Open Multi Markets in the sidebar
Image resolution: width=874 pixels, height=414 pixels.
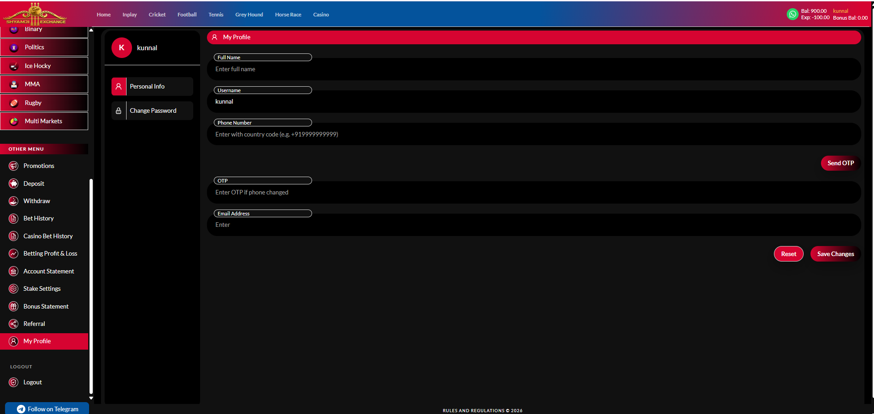click(44, 121)
